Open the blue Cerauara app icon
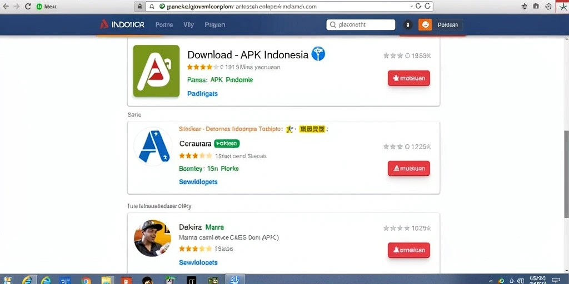Screen dimensions: 569x284 153,146
